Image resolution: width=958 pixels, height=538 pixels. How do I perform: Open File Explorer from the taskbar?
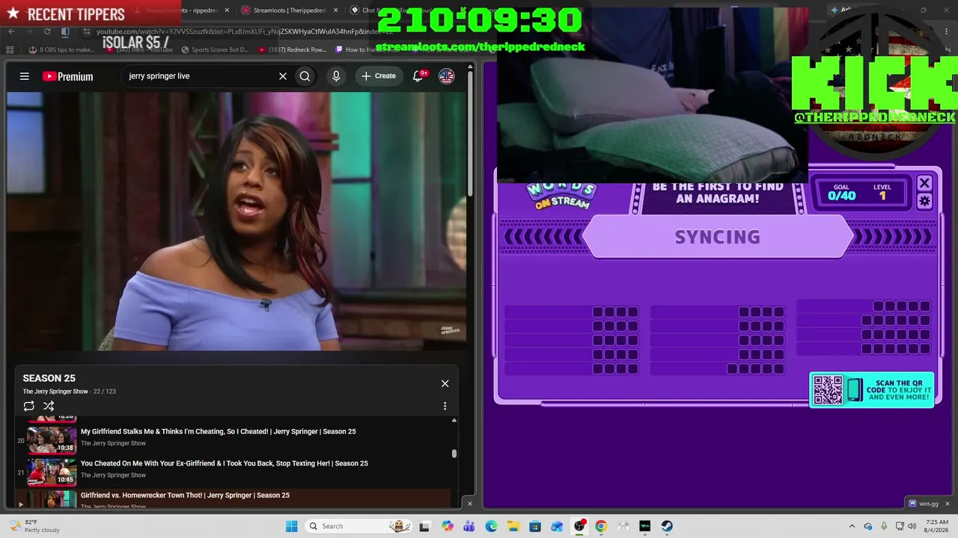point(513,526)
